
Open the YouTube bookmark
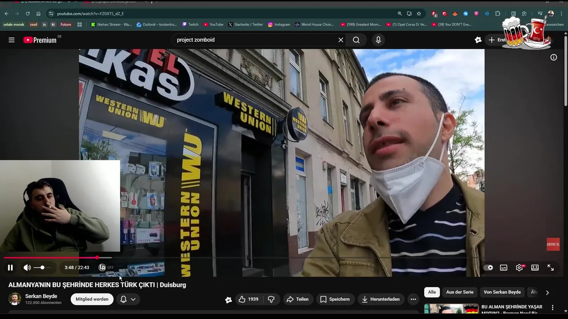tap(213, 25)
